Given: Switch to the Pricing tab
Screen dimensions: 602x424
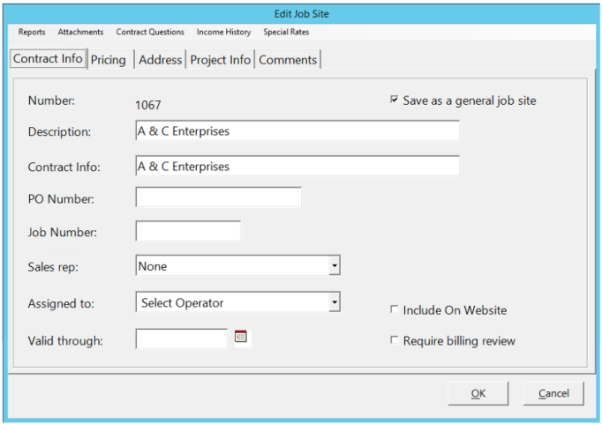Looking at the screenshot, I should tap(109, 60).
